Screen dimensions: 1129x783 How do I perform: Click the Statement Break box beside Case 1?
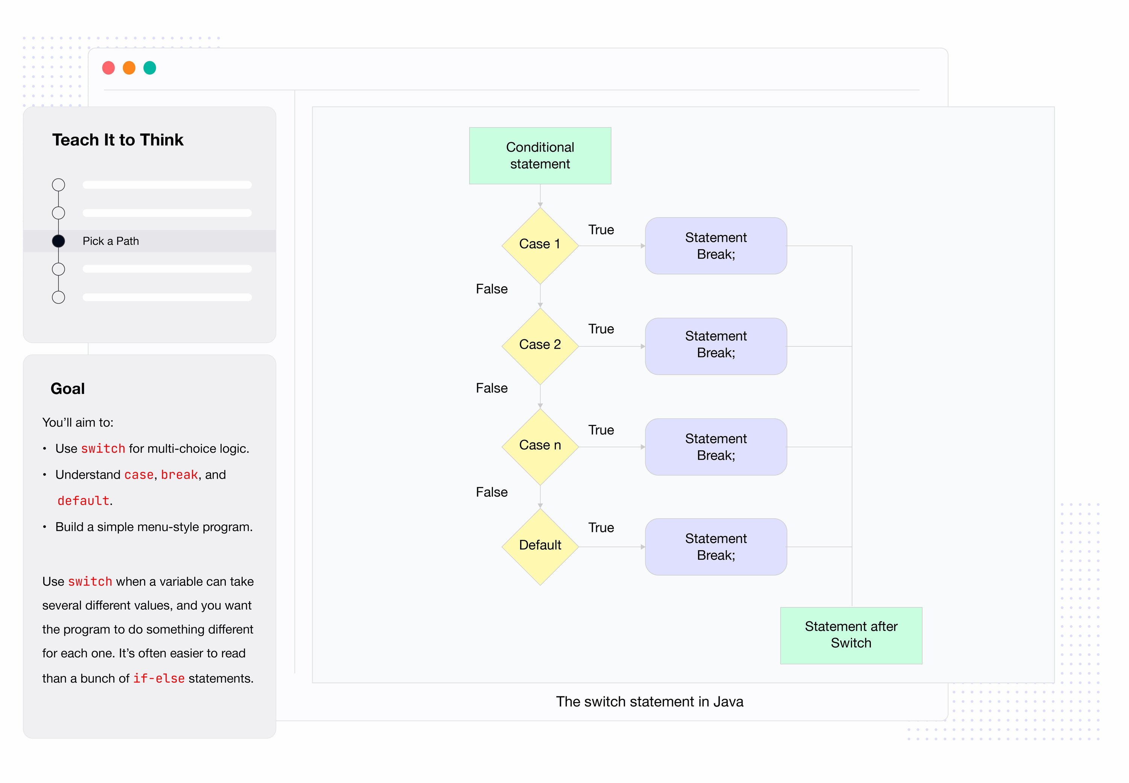[x=716, y=245]
